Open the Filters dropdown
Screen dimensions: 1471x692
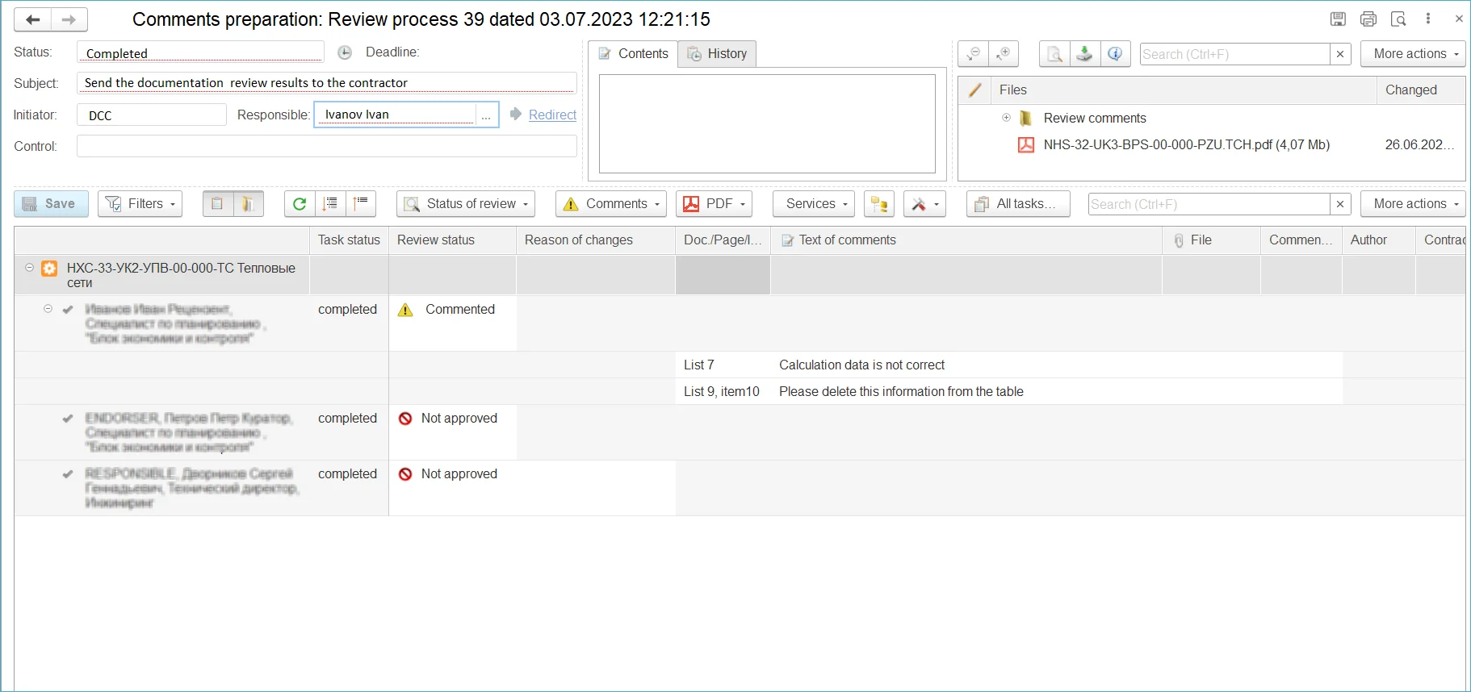[140, 204]
